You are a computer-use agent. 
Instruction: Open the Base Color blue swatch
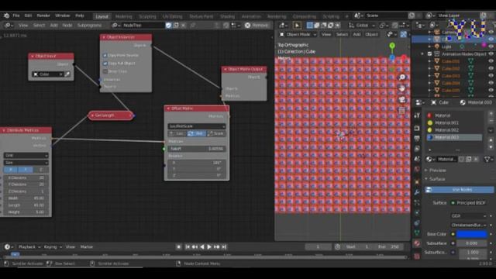[472, 234]
